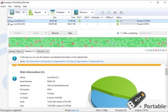This screenshot has height=112, width=168.
Task: Uncheck the Local Disk (D:) checkbox
Action: (9, 24)
